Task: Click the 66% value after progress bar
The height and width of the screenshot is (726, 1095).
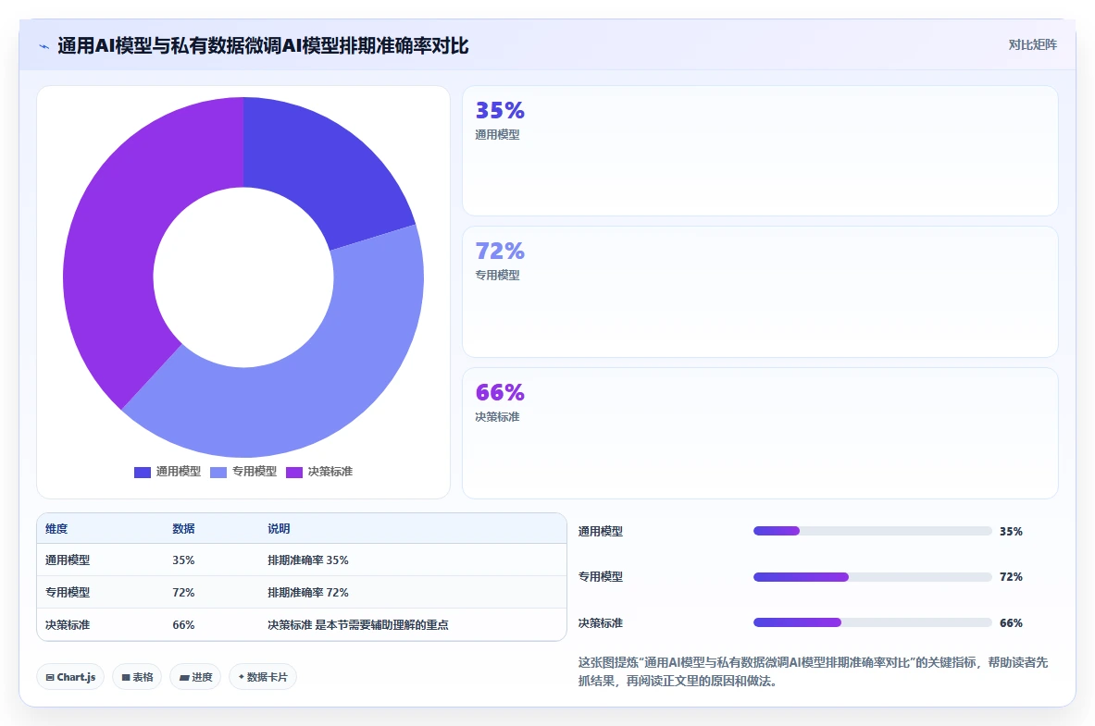Action: 1011,622
